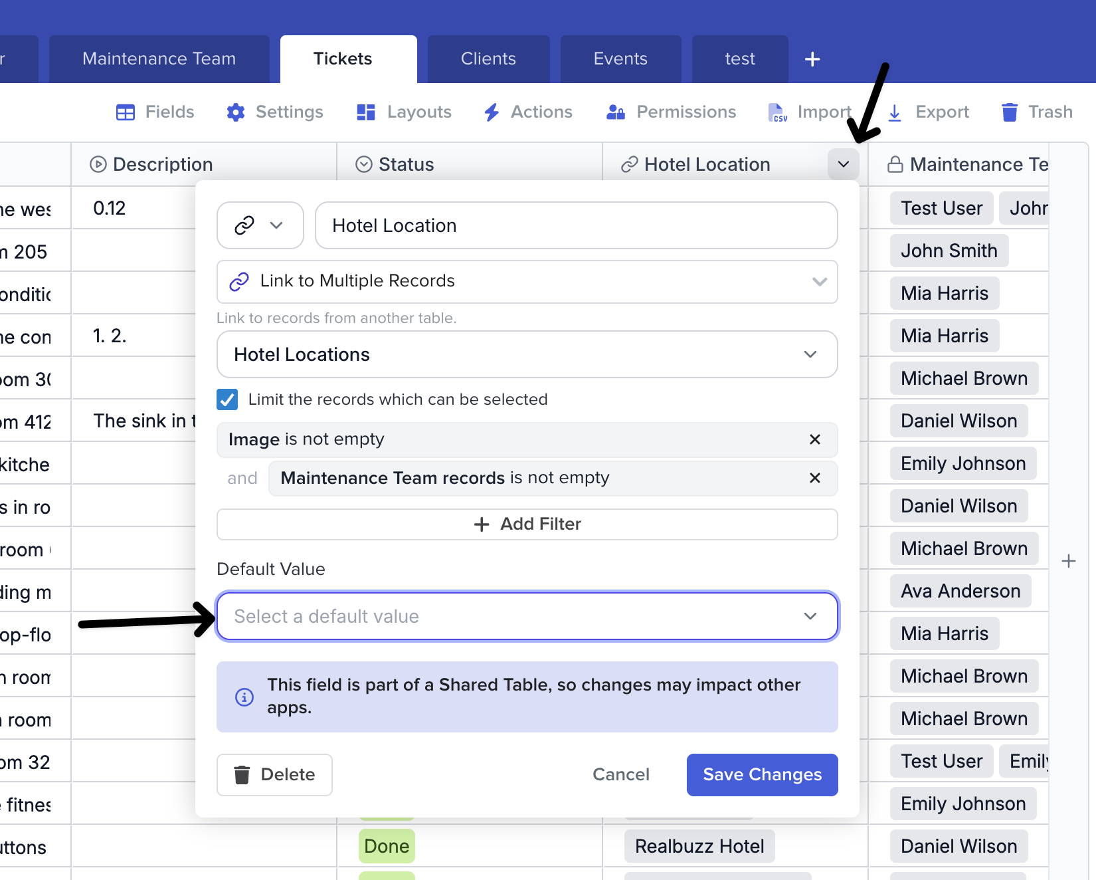Click the Add Filter button

coord(527,524)
